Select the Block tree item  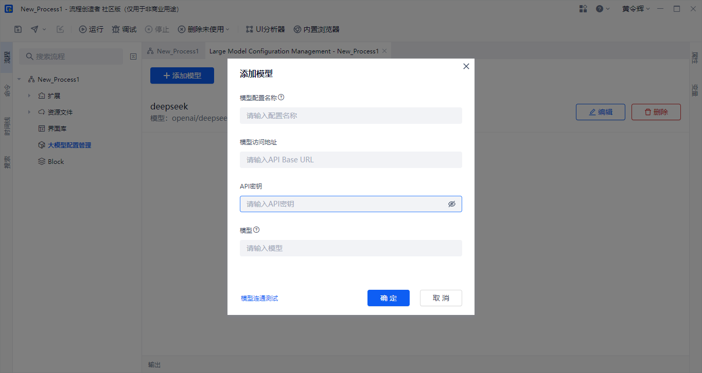click(56, 162)
